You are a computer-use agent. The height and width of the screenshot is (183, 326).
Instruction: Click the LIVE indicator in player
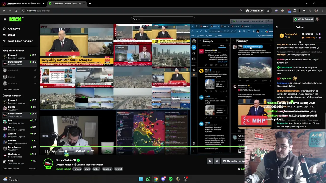point(91,151)
